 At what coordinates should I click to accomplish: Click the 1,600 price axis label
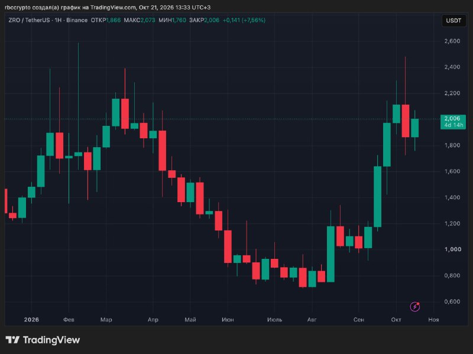452,171
